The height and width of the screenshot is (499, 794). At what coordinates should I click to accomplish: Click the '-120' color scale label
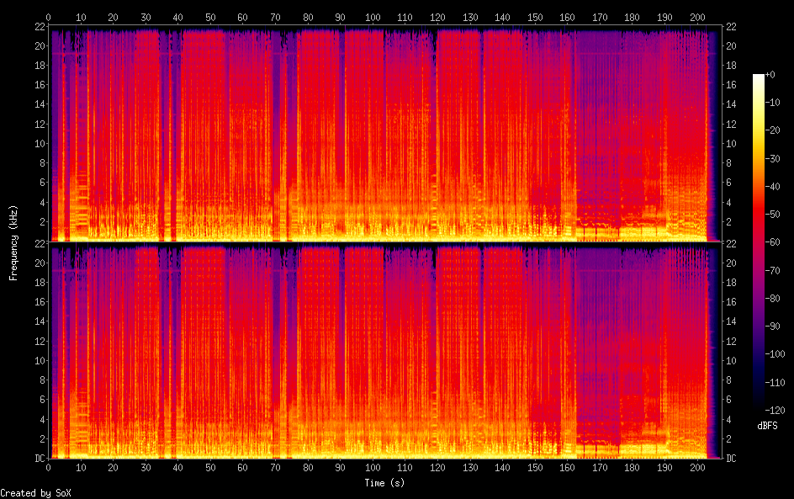775,411
